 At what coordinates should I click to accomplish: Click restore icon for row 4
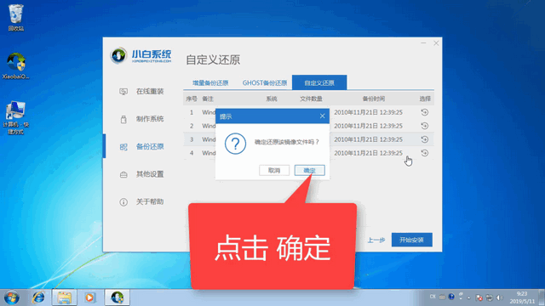coord(424,153)
